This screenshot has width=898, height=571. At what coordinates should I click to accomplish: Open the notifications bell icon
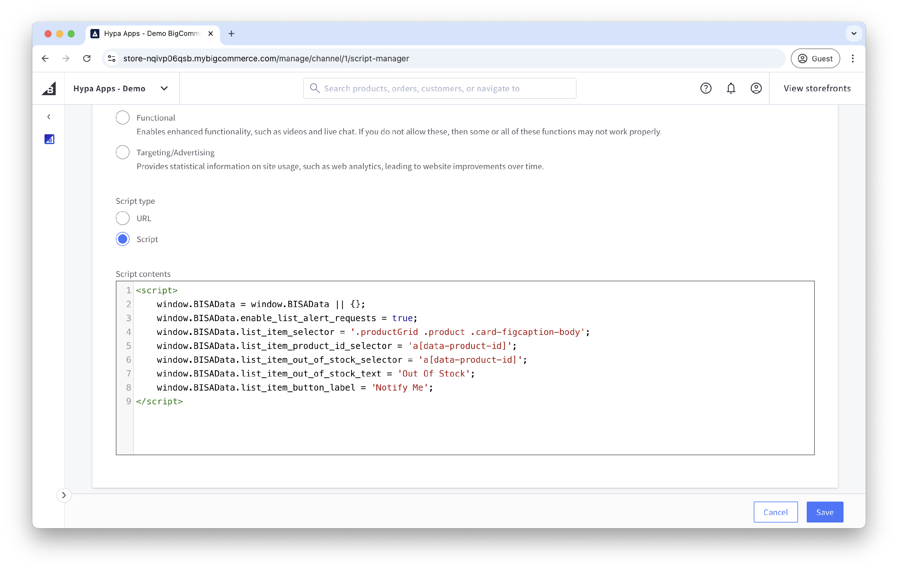point(731,88)
